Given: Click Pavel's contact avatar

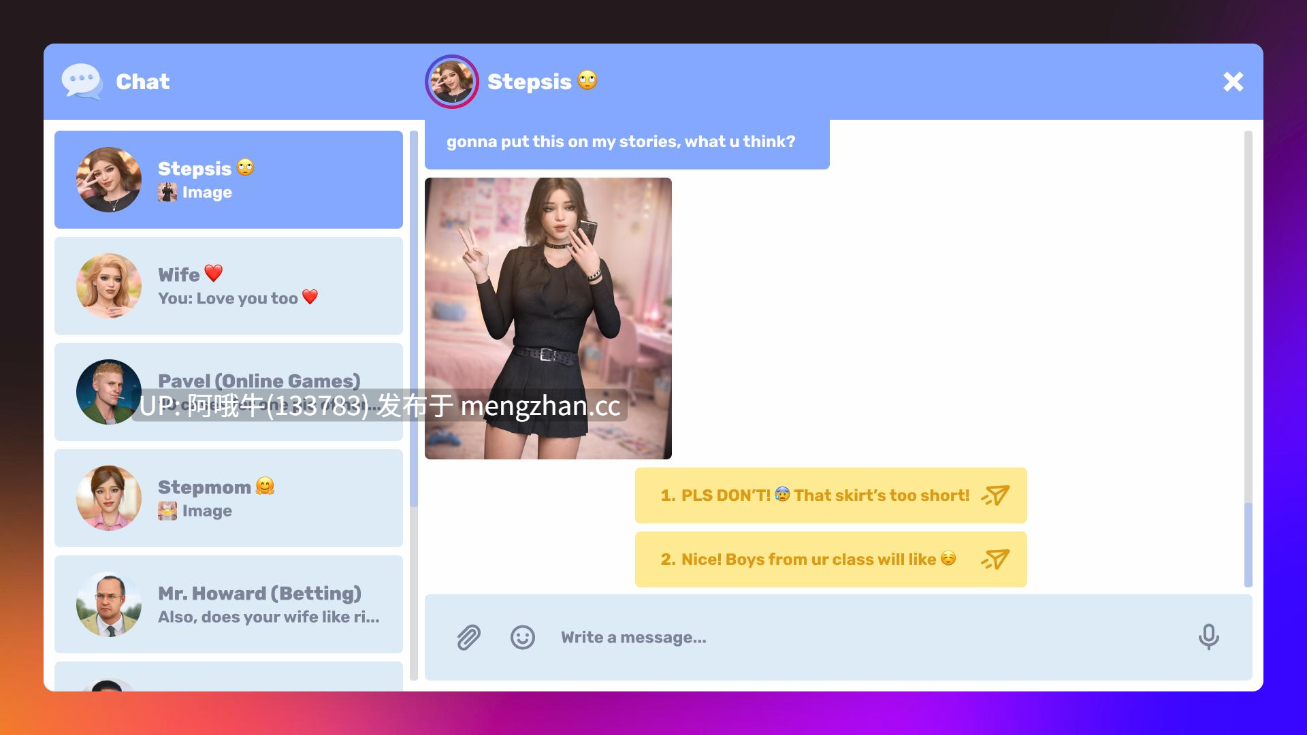Looking at the screenshot, I should pyautogui.click(x=109, y=392).
